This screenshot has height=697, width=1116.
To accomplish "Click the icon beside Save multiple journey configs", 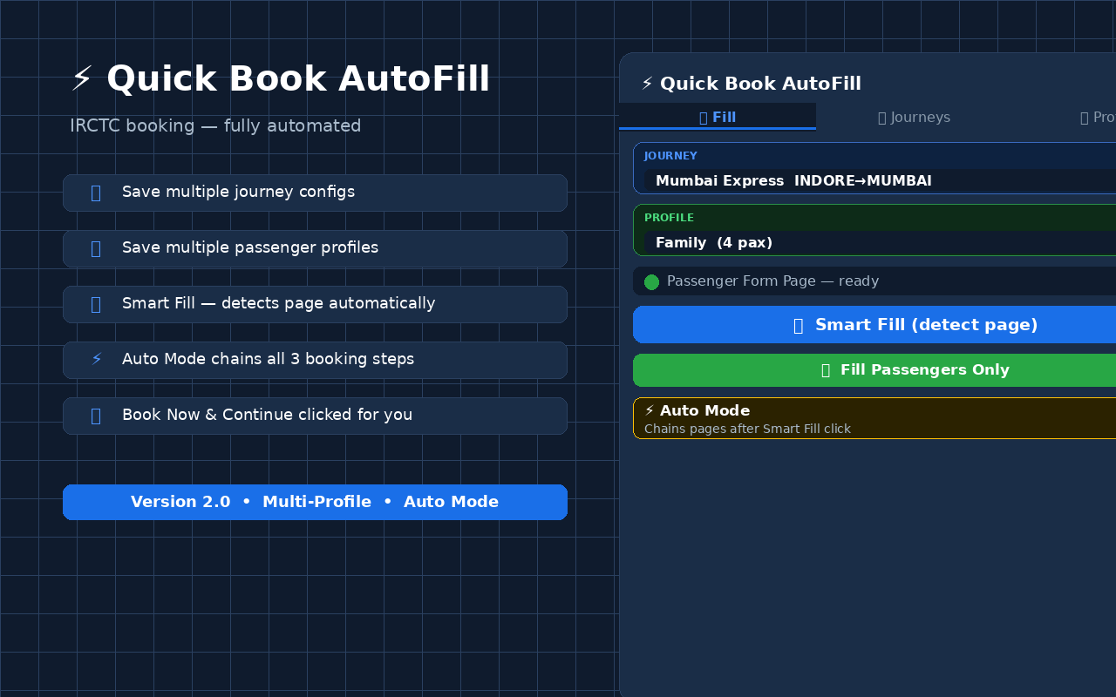I will coord(96,193).
